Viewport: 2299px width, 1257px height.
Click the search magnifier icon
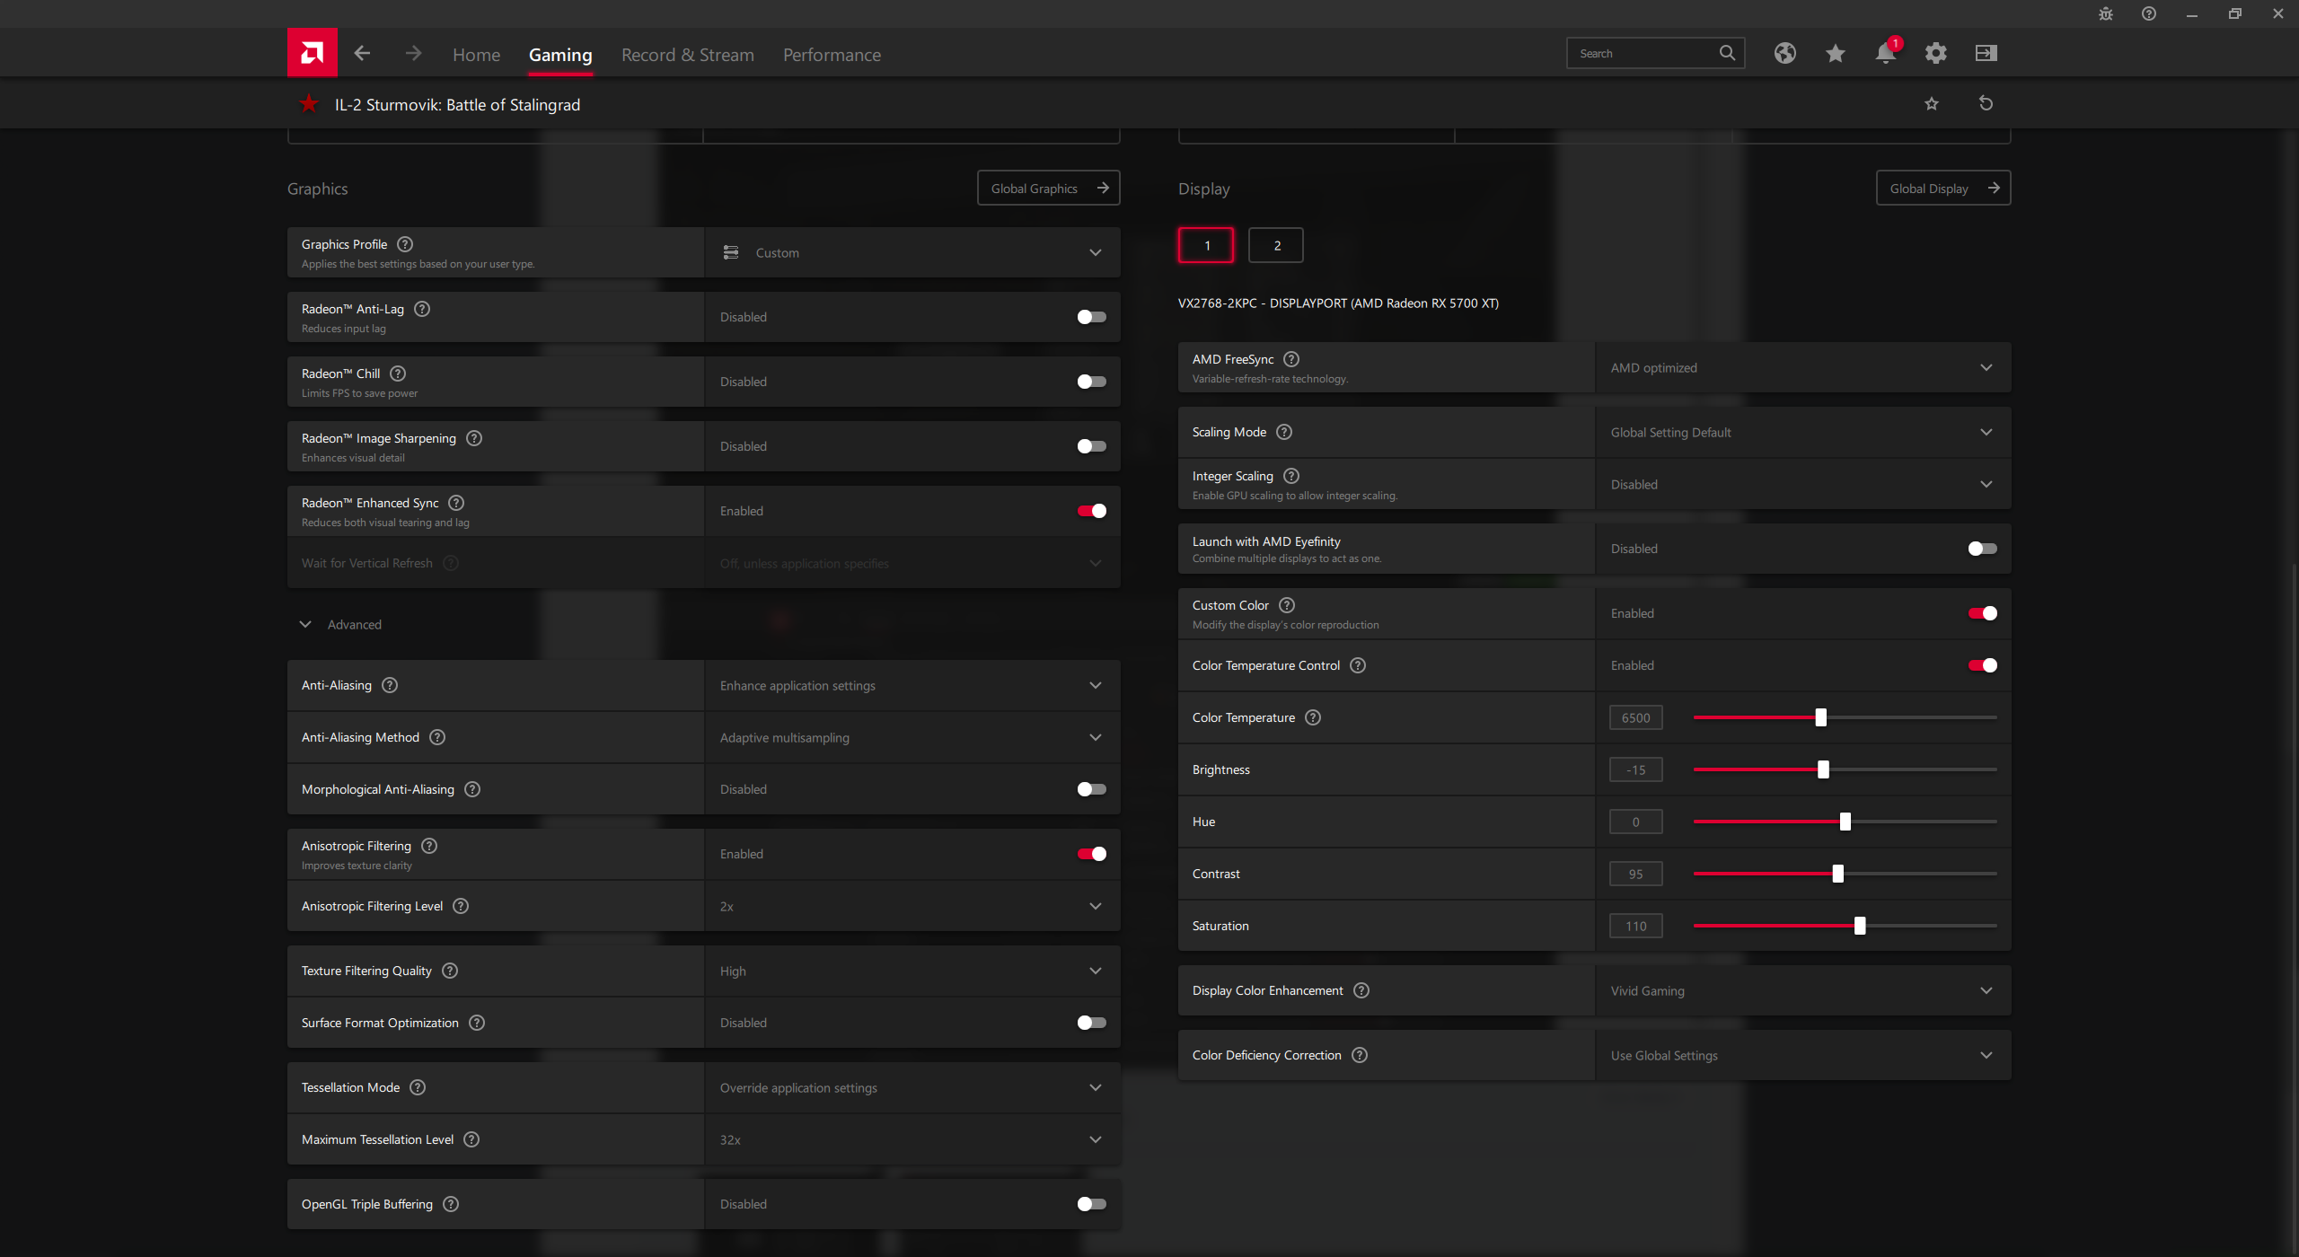point(1727,53)
